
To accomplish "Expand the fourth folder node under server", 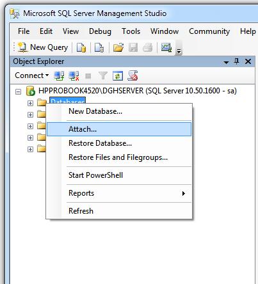I will pyautogui.click(x=30, y=138).
